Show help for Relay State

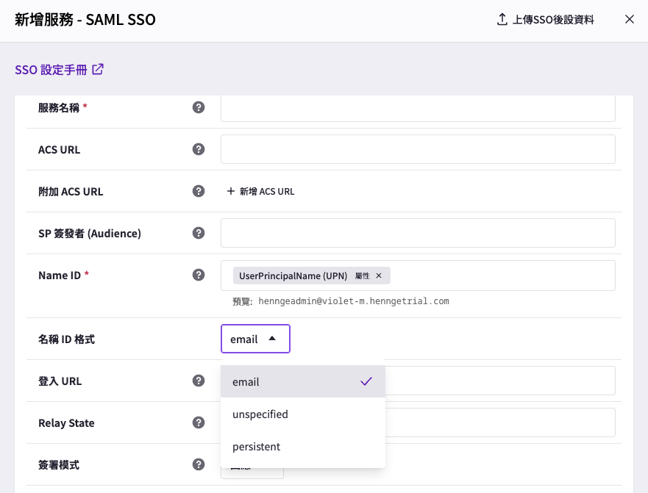point(199,422)
